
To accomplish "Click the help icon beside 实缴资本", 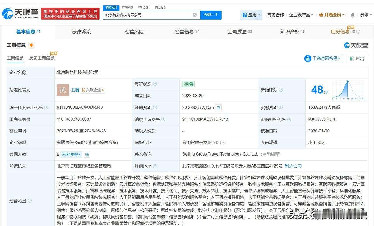I will [281, 108].
